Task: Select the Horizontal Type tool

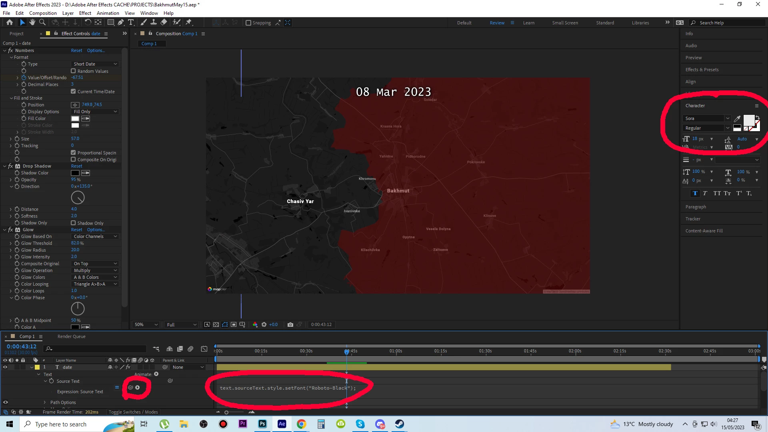Action: (x=131, y=22)
